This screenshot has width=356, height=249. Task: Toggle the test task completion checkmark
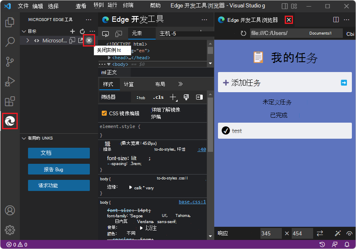click(x=226, y=130)
